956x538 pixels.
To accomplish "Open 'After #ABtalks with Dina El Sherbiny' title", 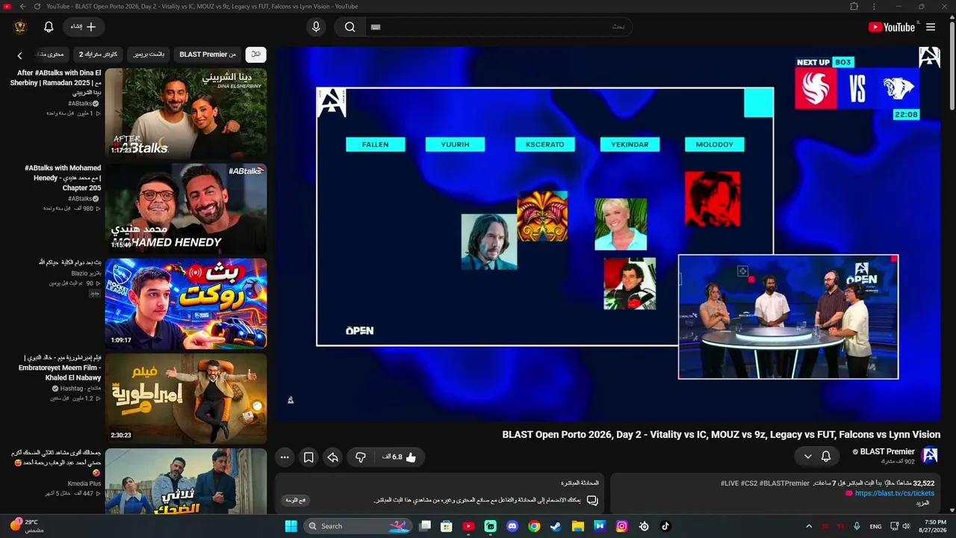I will click(x=55, y=83).
